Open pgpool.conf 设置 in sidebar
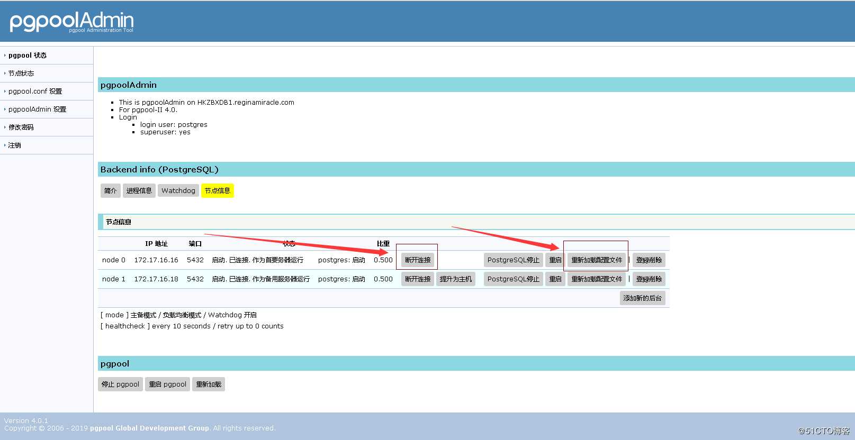This screenshot has height=440, width=855. (x=35, y=91)
